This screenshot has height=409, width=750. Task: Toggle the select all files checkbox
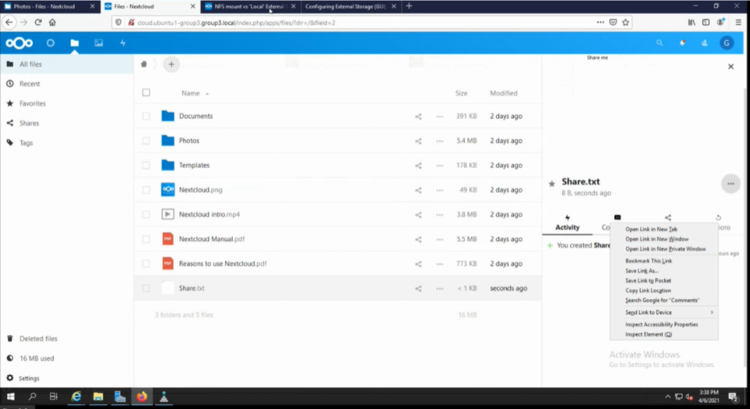(146, 92)
